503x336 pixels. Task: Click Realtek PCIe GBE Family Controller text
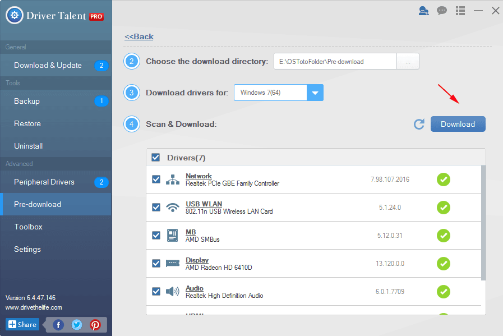point(232,183)
